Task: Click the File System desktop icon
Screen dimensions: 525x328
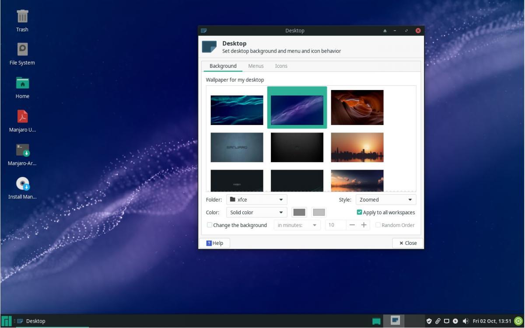Action: click(22, 49)
